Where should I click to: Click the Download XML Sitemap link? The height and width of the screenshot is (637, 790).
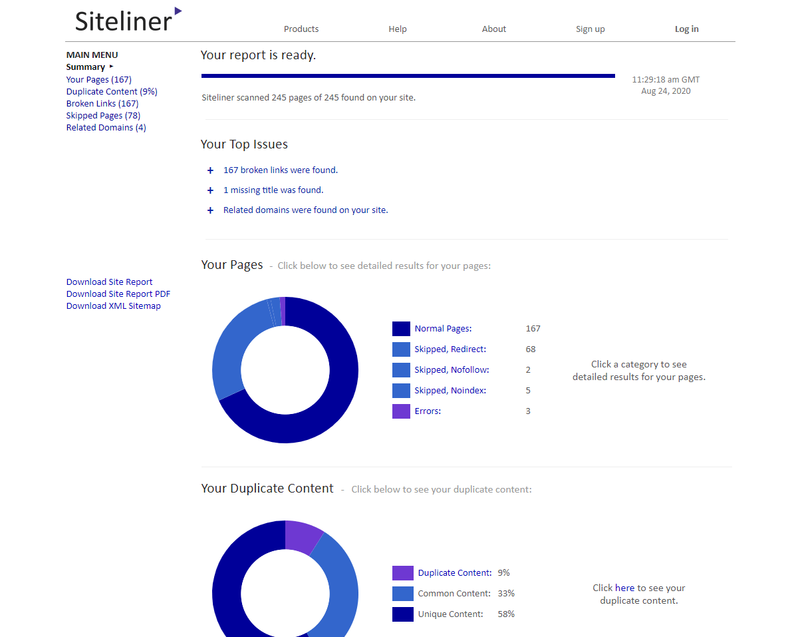coord(113,306)
